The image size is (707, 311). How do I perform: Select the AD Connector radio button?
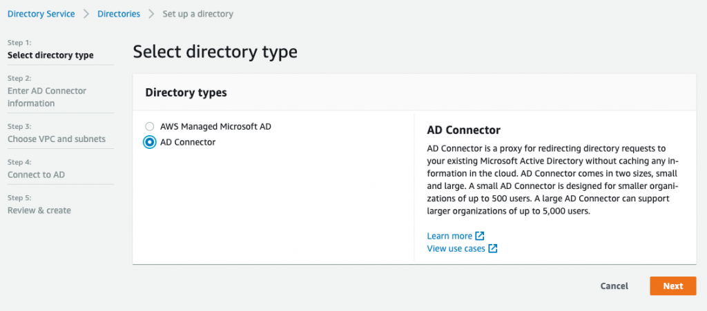tap(149, 142)
